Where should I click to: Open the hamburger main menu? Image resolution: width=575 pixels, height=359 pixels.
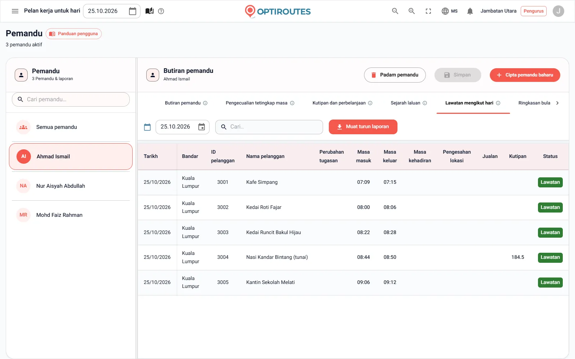click(15, 11)
